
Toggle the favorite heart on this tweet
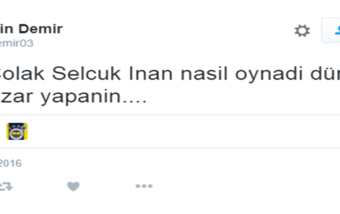(73, 186)
